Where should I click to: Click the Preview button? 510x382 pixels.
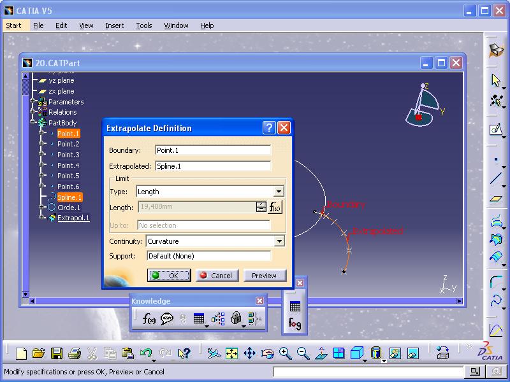[x=265, y=276]
